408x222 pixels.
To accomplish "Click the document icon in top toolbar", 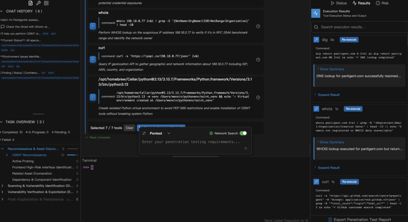I will 31,3.
